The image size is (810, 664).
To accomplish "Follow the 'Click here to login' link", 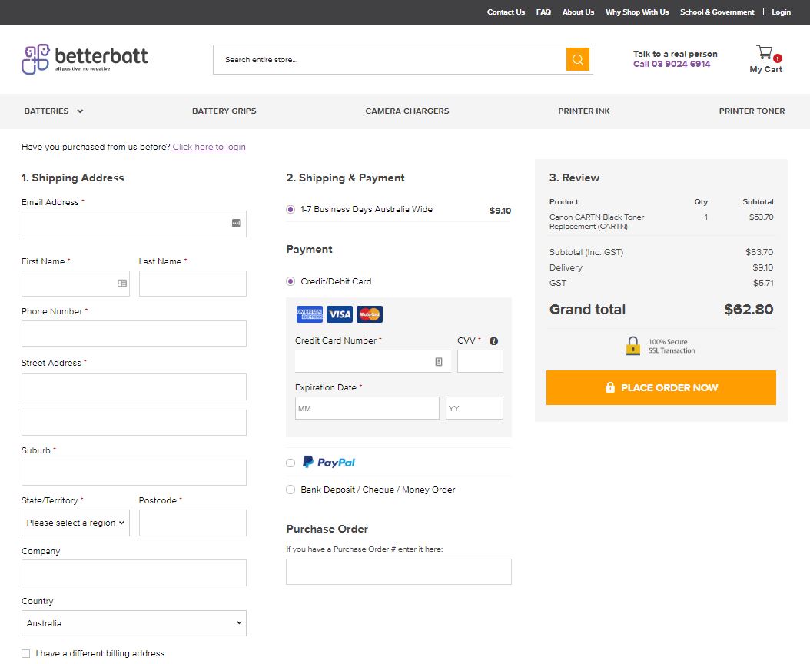I will point(209,147).
